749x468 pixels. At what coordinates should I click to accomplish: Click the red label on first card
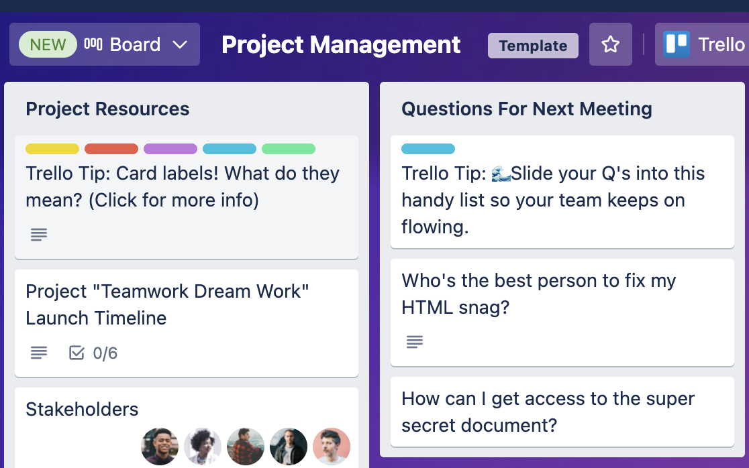tap(111, 149)
